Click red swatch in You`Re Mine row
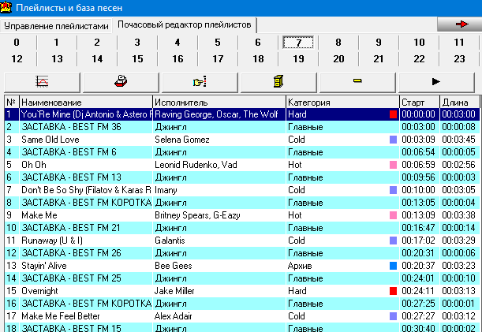The height and width of the screenshot is (332, 482). pyautogui.click(x=393, y=114)
